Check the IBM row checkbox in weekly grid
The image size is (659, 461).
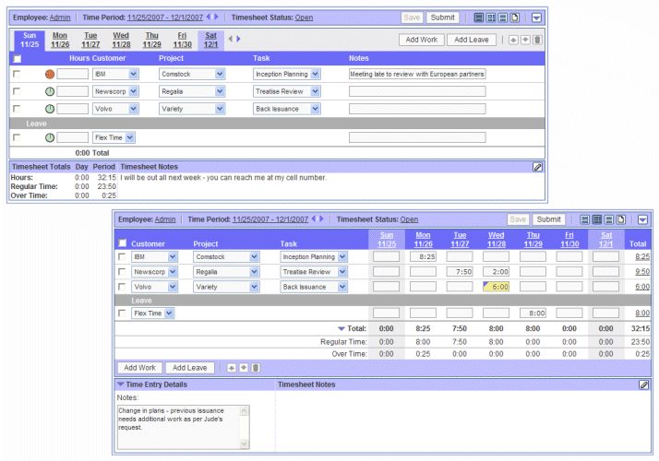[x=122, y=257]
